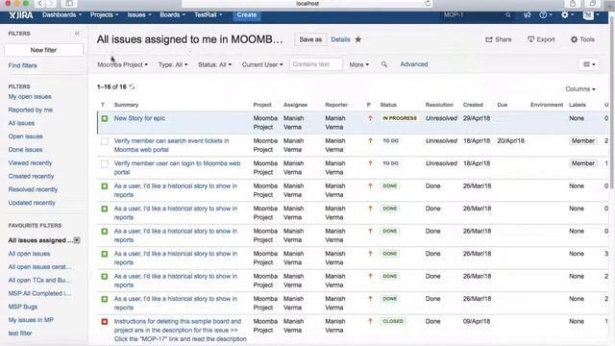
Task: Open MSP Bugs favourite filter
Action: coord(23,307)
